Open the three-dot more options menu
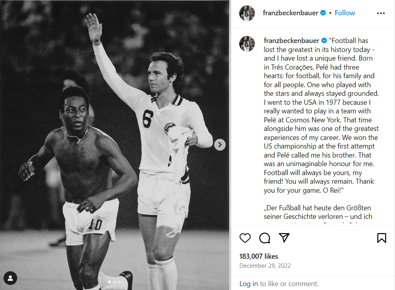 381,13
